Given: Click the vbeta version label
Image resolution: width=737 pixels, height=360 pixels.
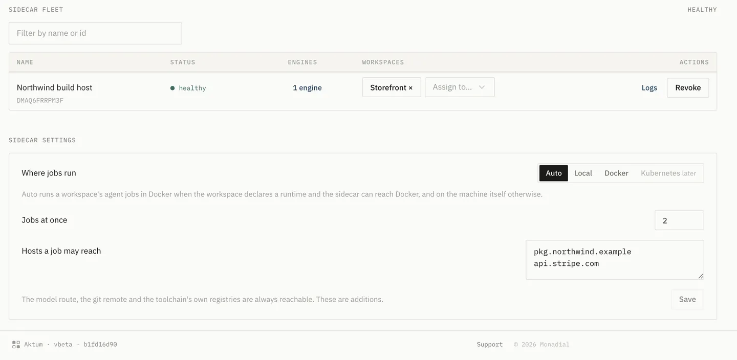Looking at the screenshot, I should (x=63, y=345).
